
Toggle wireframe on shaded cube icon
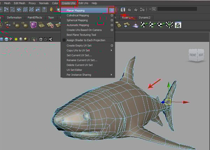(6, 39)
